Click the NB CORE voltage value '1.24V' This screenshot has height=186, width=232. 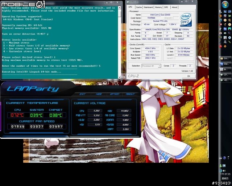124,116
